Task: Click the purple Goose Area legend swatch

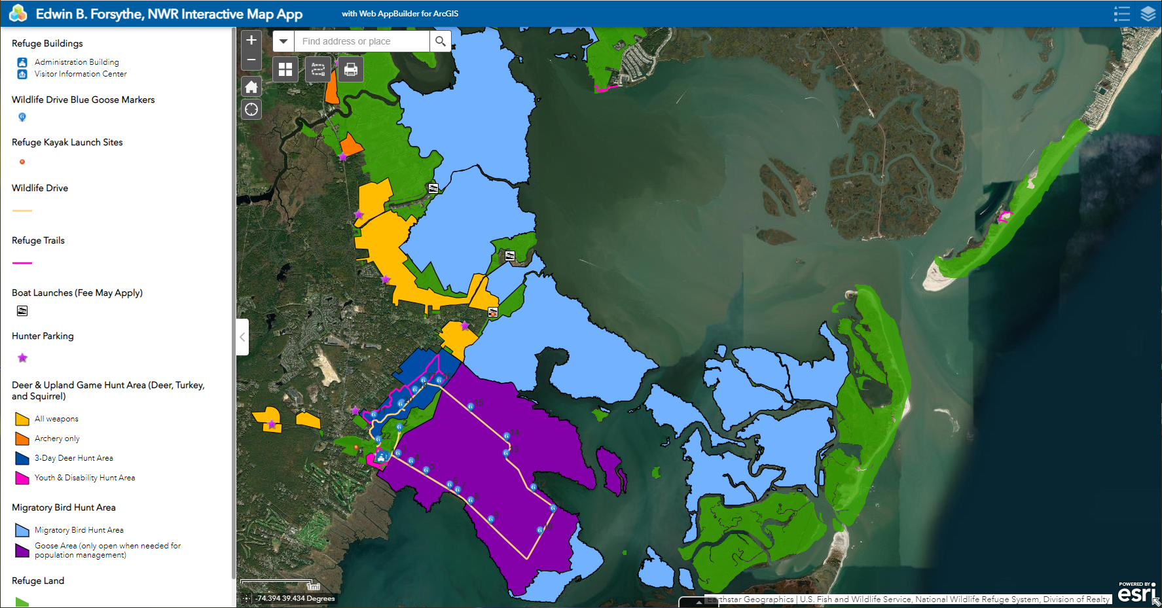Action: (22, 550)
